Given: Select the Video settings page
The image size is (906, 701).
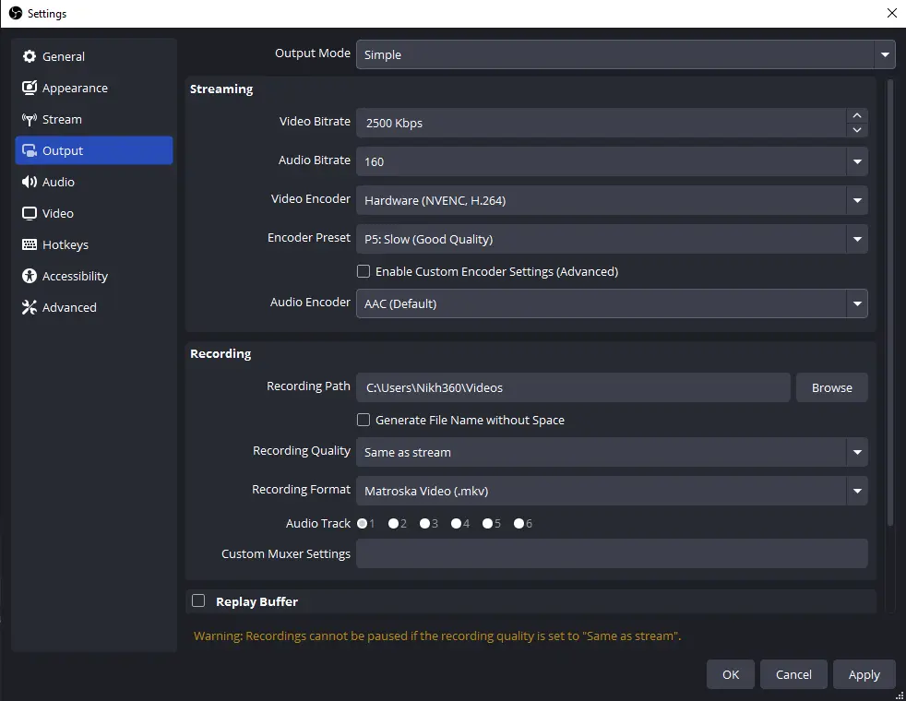Looking at the screenshot, I should tap(93, 213).
